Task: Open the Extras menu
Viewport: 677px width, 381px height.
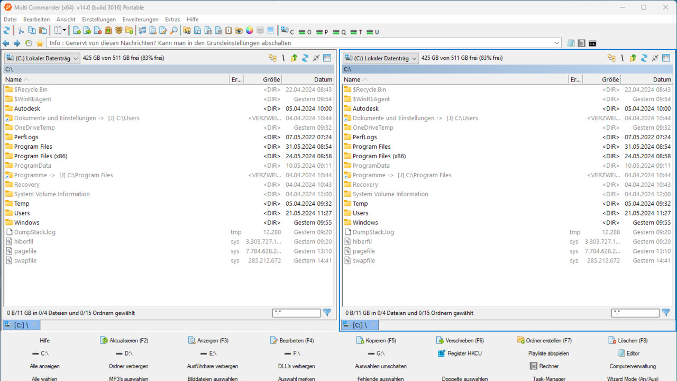Action: [x=172, y=19]
